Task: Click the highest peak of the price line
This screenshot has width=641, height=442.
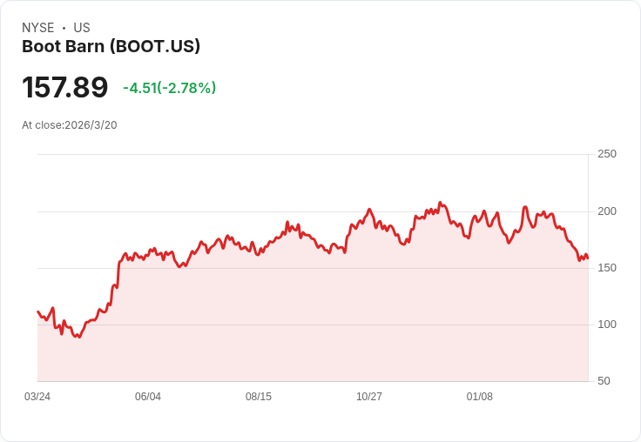Action: pyautogui.click(x=441, y=203)
